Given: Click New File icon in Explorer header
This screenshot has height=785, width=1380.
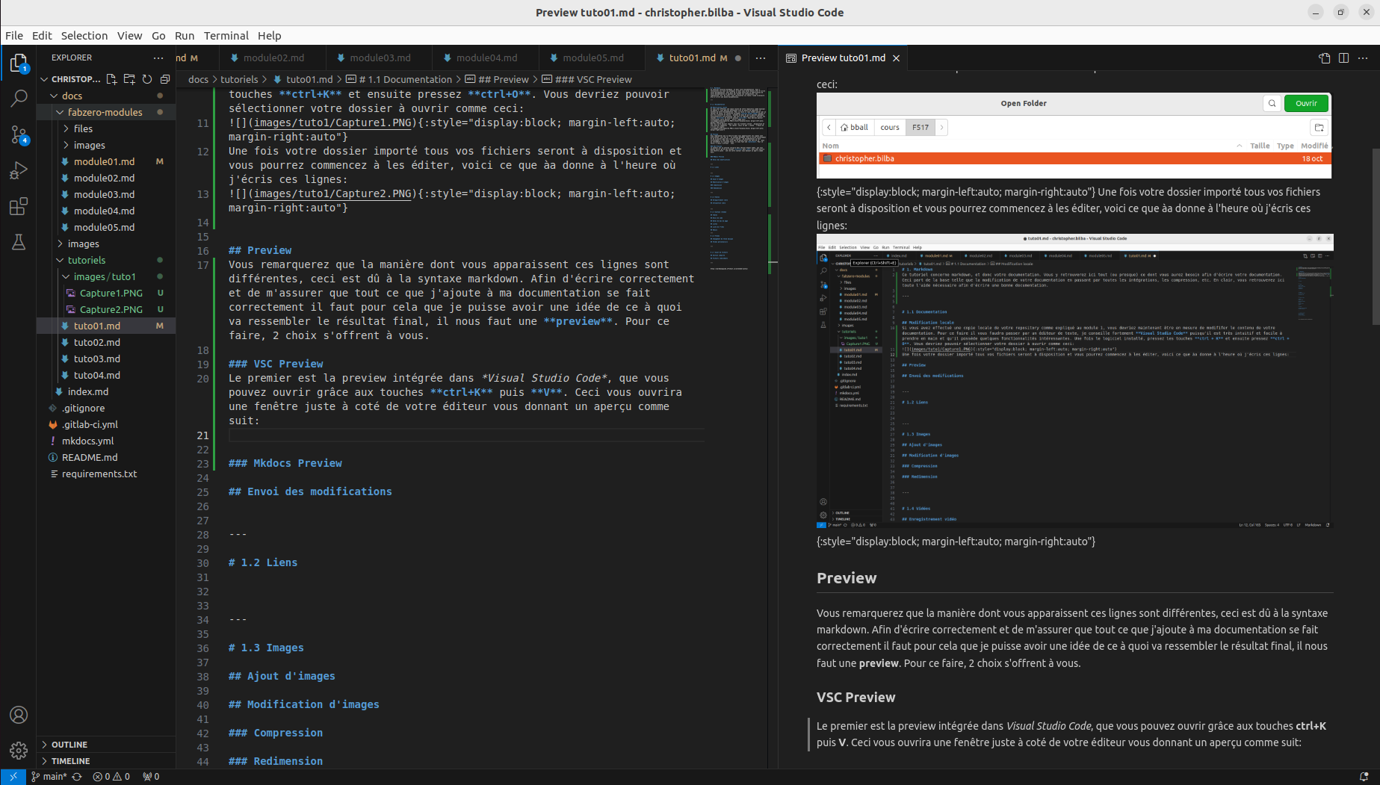Looking at the screenshot, I should [111, 79].
